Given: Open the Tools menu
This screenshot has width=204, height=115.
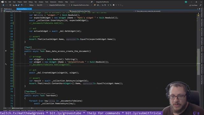Looking at the screenshot, I should click(x=47, y=2).
